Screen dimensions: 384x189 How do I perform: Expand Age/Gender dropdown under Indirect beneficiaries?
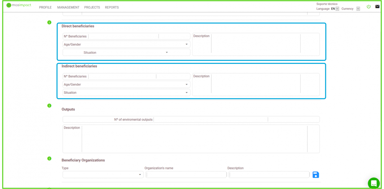coord(126,85)
